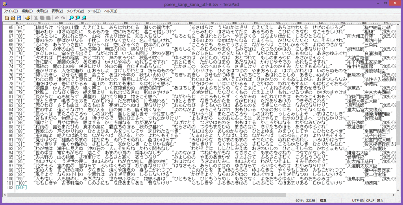Click the Paste clipboard icon
403x205 pixels.
48,18
